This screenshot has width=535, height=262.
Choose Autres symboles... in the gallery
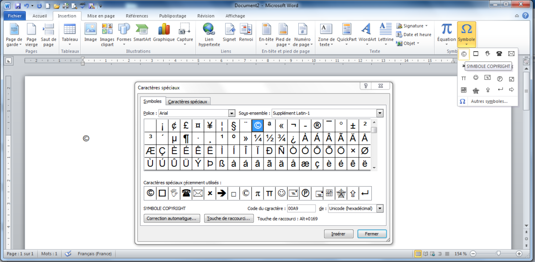(489, 101)
